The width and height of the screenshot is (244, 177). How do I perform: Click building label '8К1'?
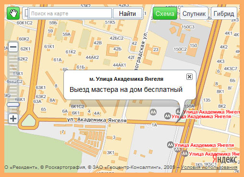tap(220, 91)
